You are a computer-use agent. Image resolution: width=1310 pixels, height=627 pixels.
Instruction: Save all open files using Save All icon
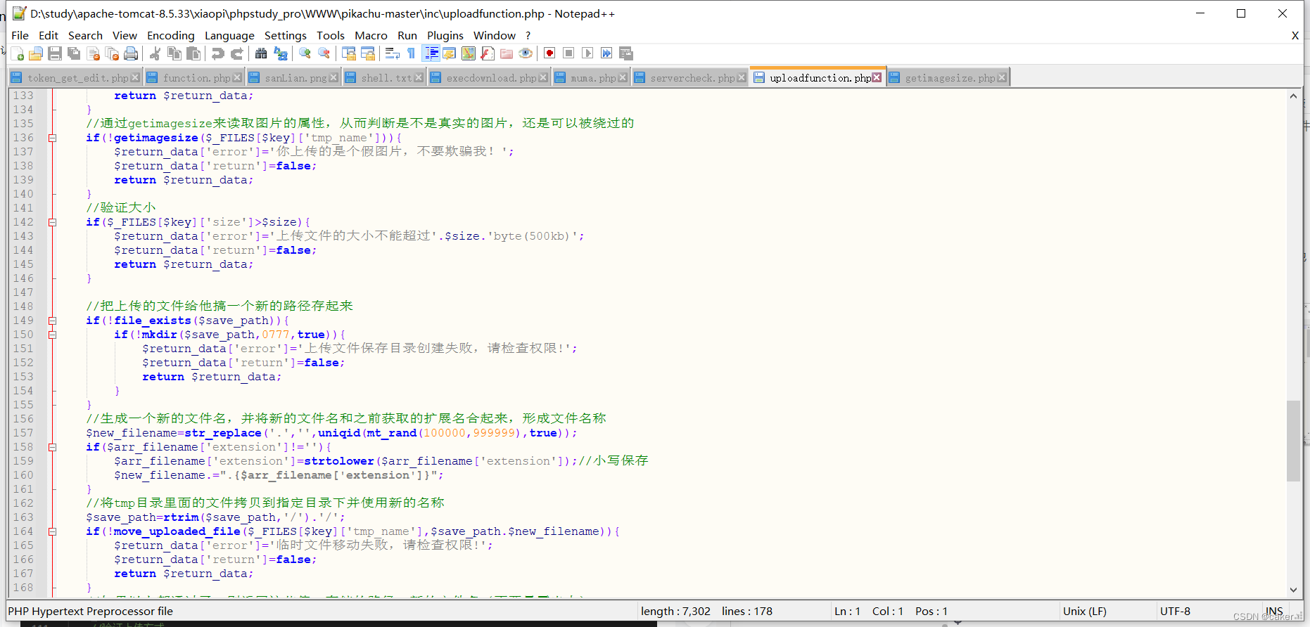click(x=74, y=53)
